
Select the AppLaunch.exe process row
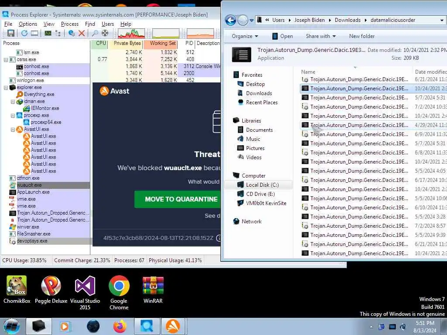tap(45, 192)
